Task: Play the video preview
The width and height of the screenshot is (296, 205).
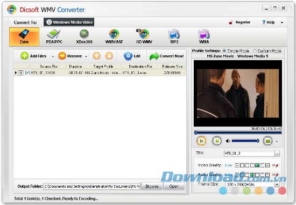Action: [x=201, y=141]
